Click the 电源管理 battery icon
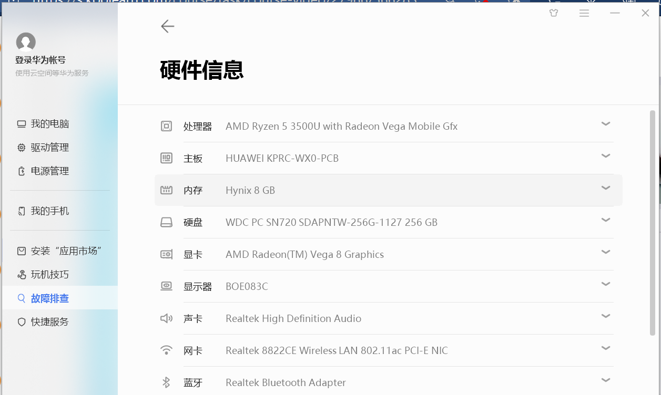The height and width of the screenshot is (395, 661). pyautogui.click(x=22, y=171)
